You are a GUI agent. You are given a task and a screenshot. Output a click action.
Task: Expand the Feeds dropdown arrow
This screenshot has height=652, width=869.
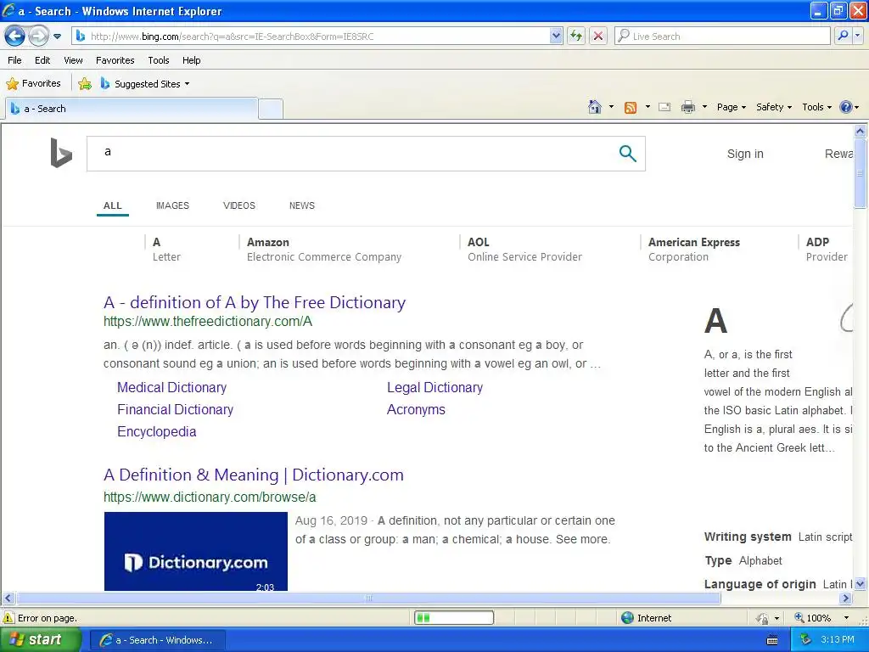[x=648, y=107]
